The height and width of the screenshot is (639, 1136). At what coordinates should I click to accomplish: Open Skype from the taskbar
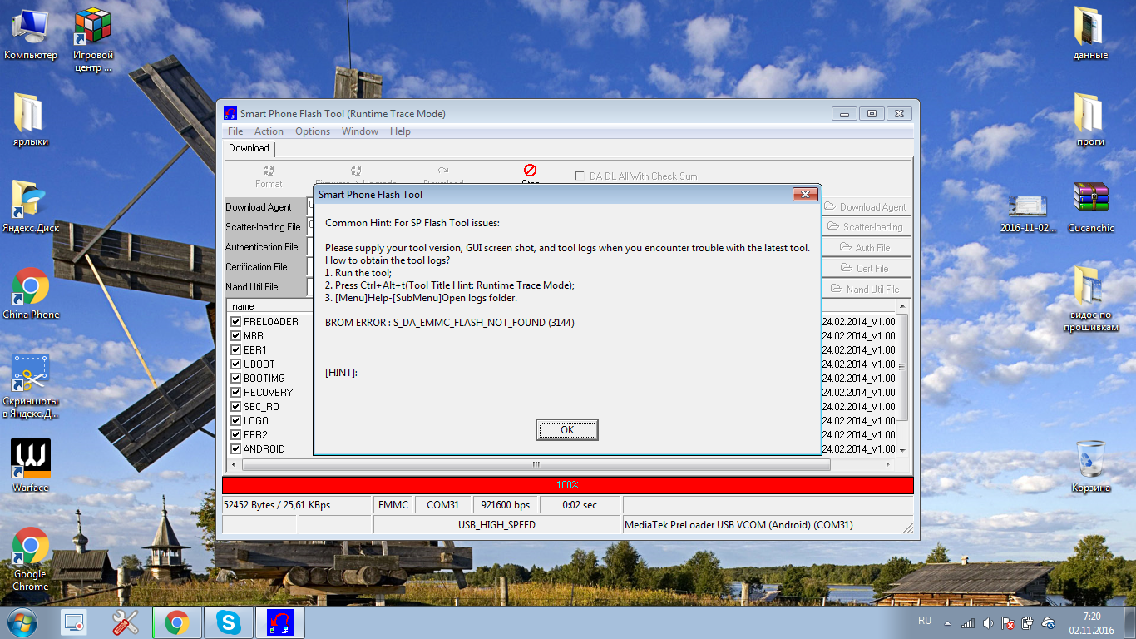[227, 622]
